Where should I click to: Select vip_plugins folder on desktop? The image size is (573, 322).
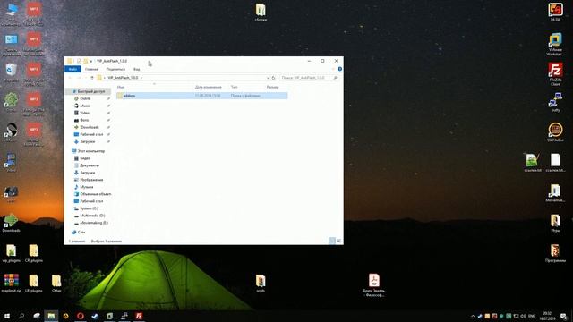point(12,253)
